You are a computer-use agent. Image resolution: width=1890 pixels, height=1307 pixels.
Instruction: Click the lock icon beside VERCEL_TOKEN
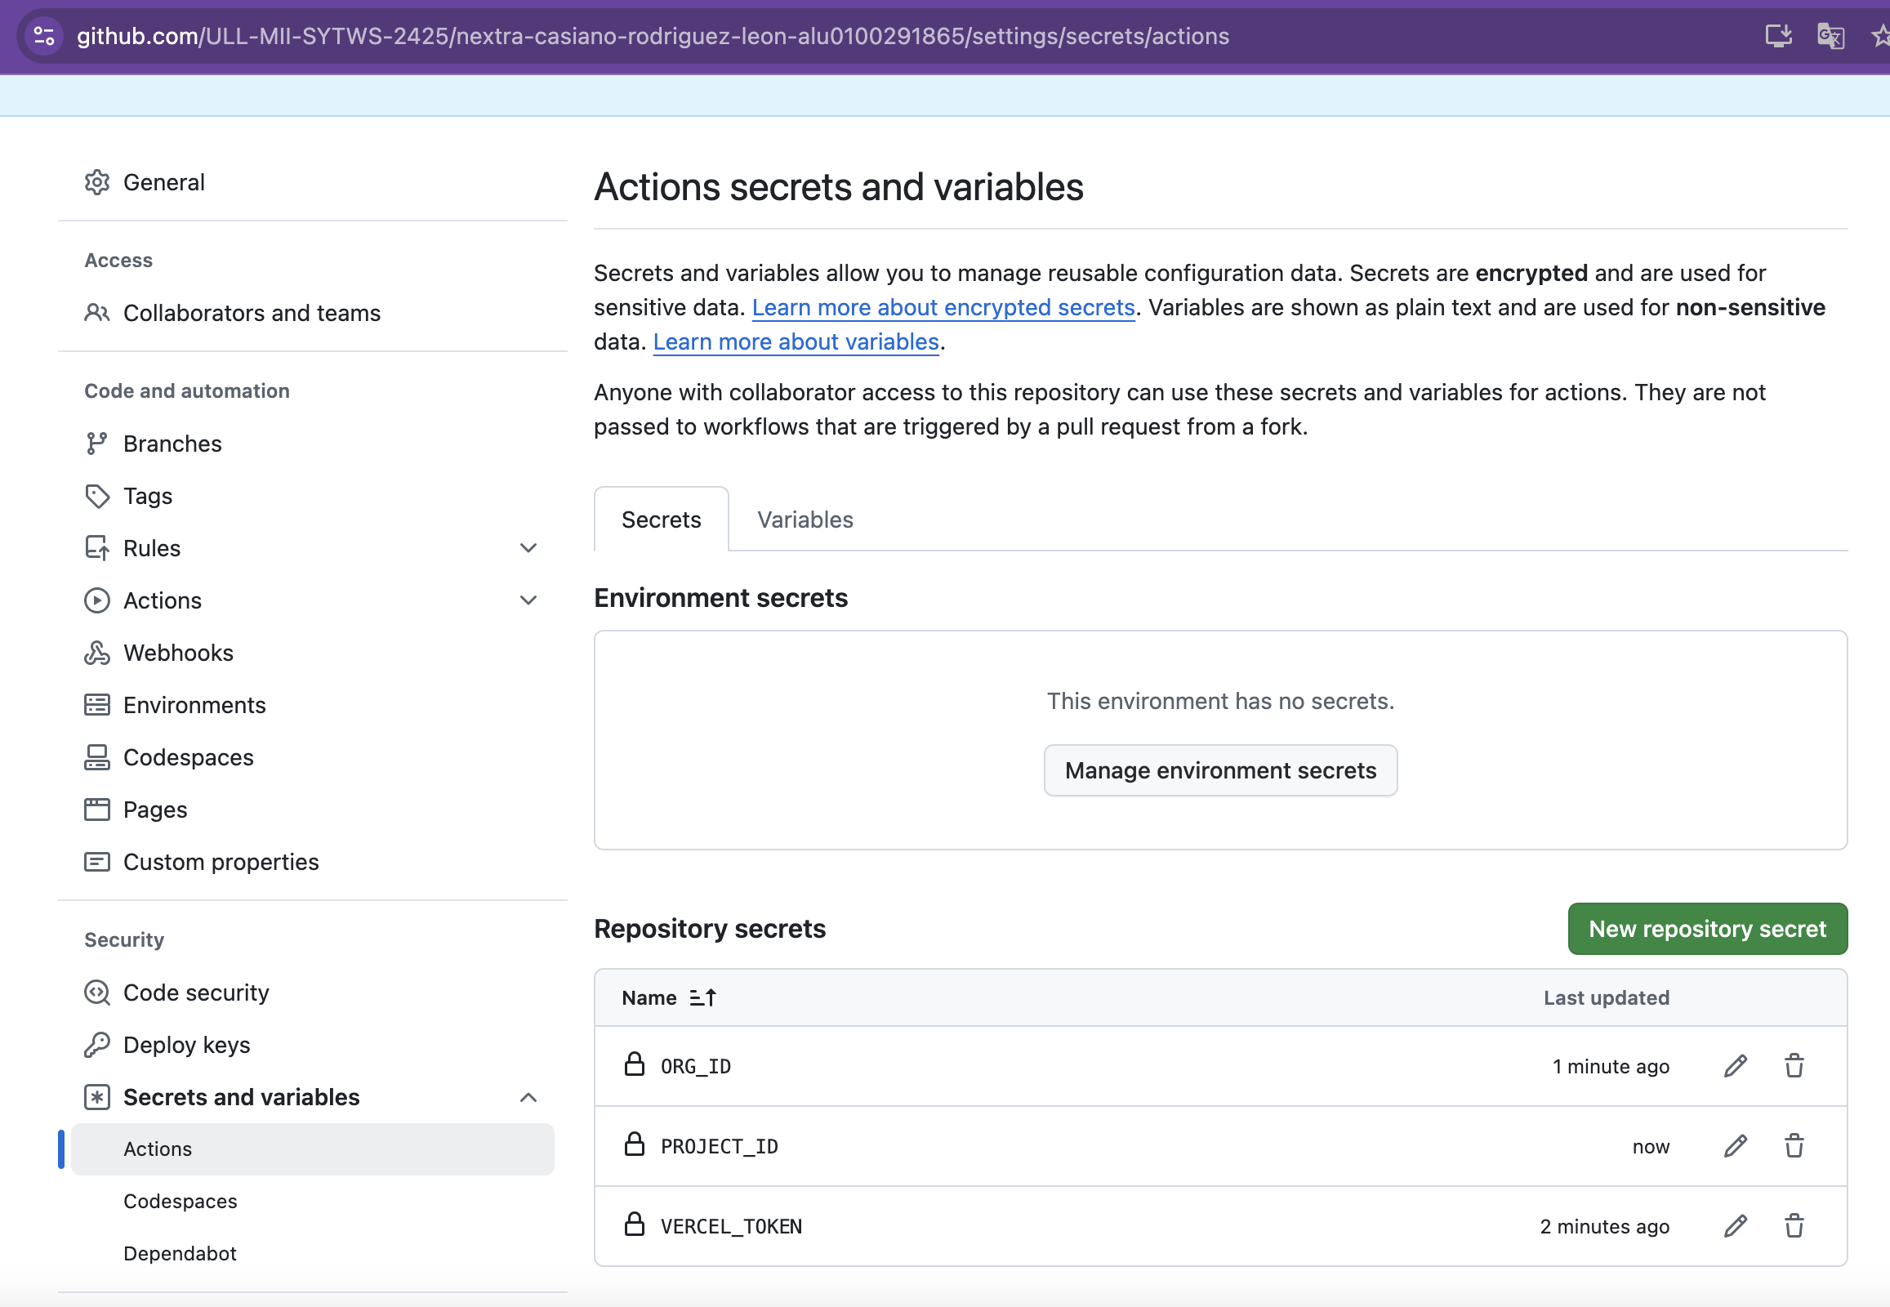[x=634, y=1224]
